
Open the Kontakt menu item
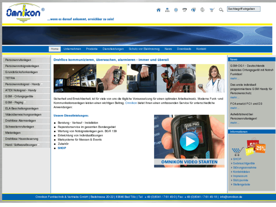coord(201,49)
